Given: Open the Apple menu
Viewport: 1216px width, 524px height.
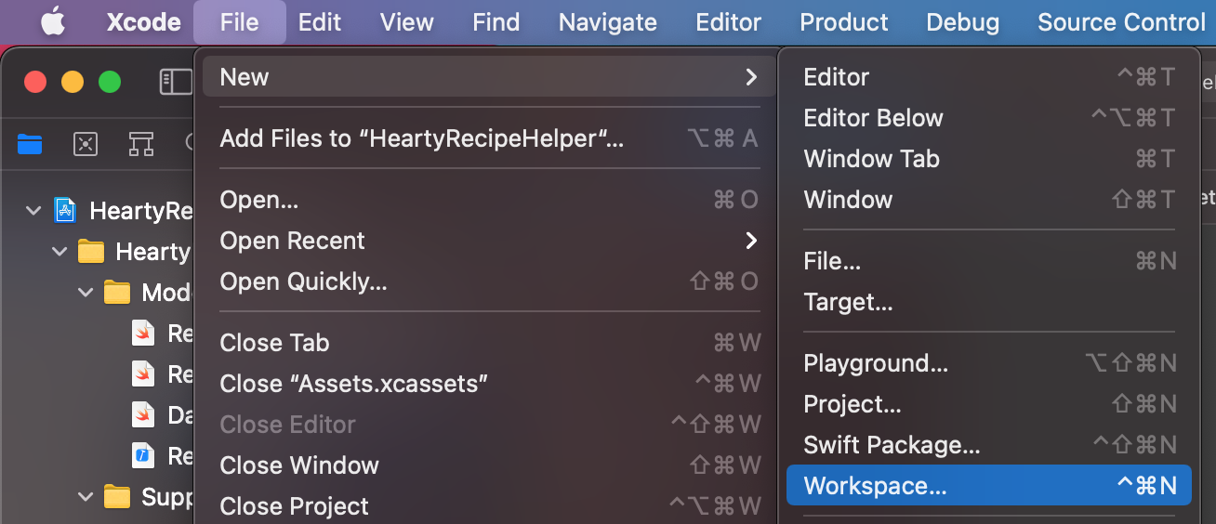Looking at the screenshot, I should (x=52, y=21).
